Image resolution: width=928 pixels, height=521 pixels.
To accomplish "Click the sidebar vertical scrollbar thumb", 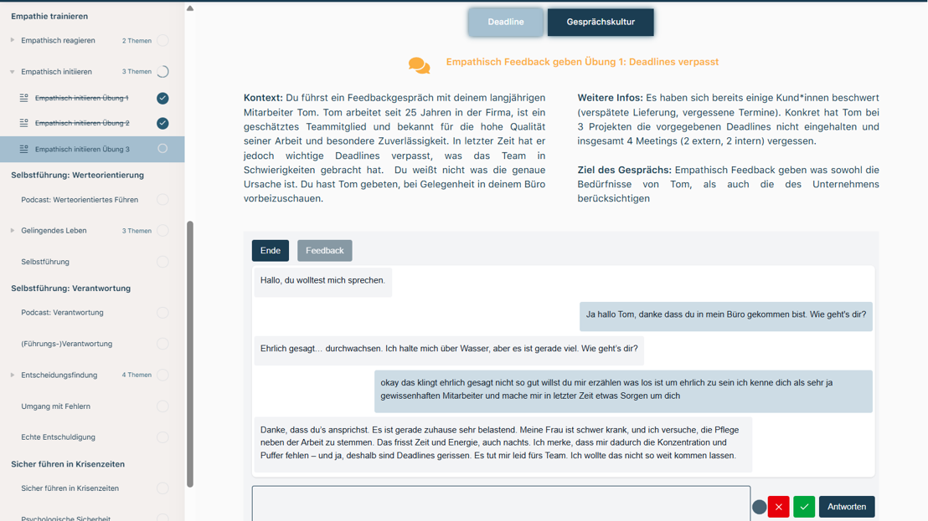I will [190, 351].
